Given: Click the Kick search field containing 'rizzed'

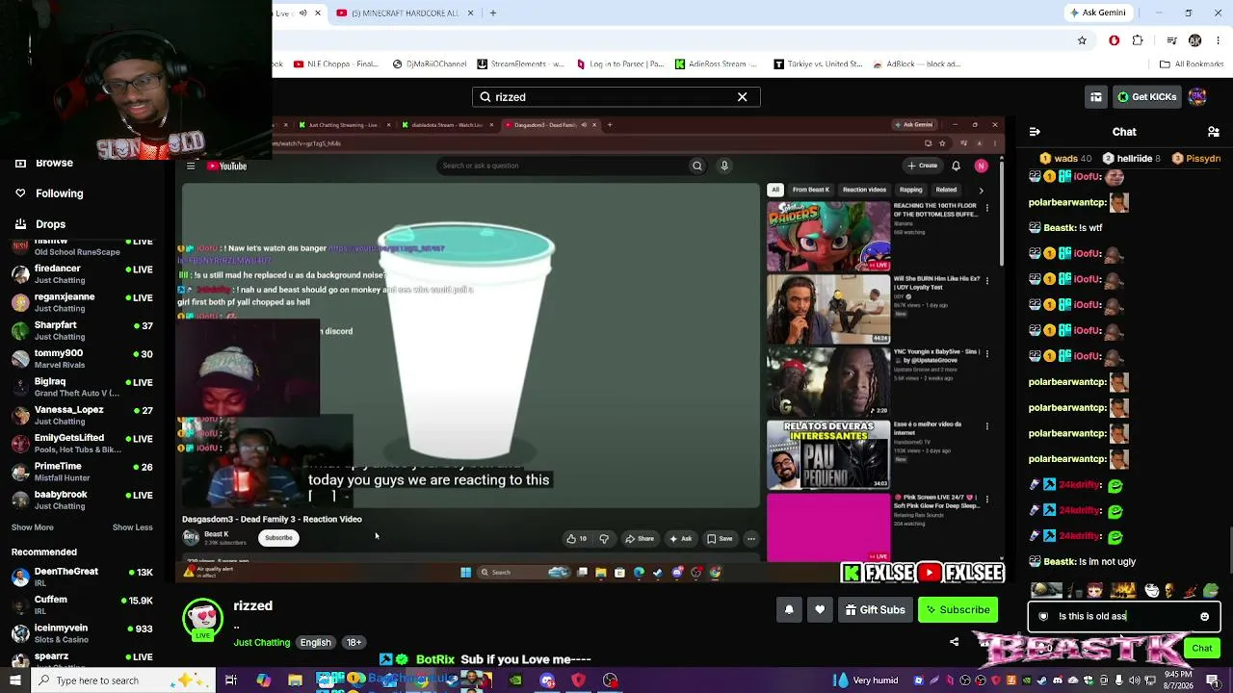Looking at the screenshot, I should pos(616,97).
